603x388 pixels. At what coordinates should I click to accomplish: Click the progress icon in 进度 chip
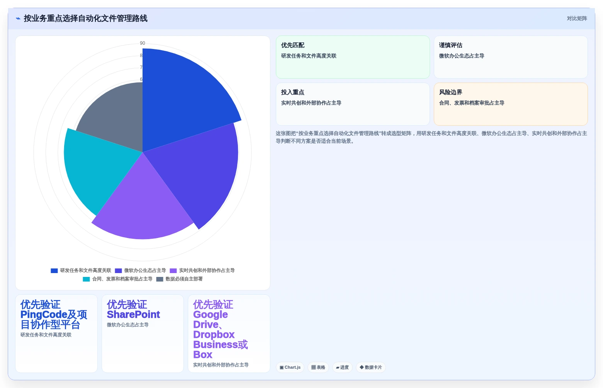tap(338, 368)
